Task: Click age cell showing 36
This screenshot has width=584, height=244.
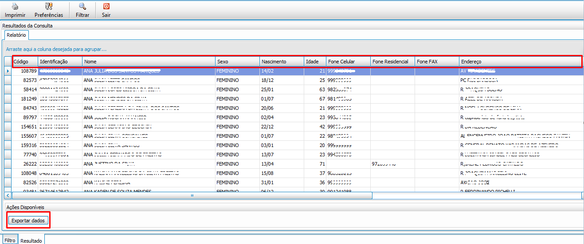Action: 315,182
